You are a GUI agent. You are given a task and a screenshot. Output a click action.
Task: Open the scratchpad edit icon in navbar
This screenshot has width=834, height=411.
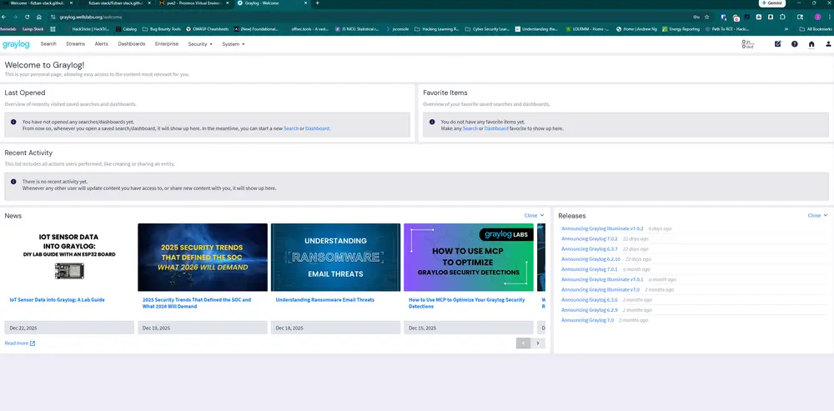tap(777, 44)
